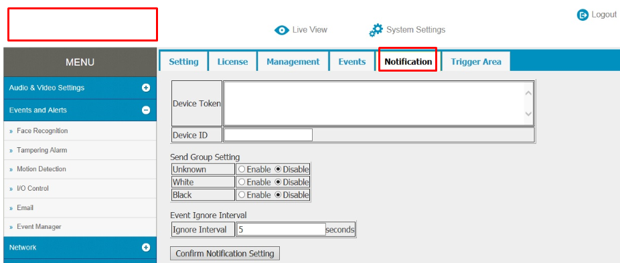
Task: Click the 'Event Ignore Interval' heading
Action: (208, 215)
